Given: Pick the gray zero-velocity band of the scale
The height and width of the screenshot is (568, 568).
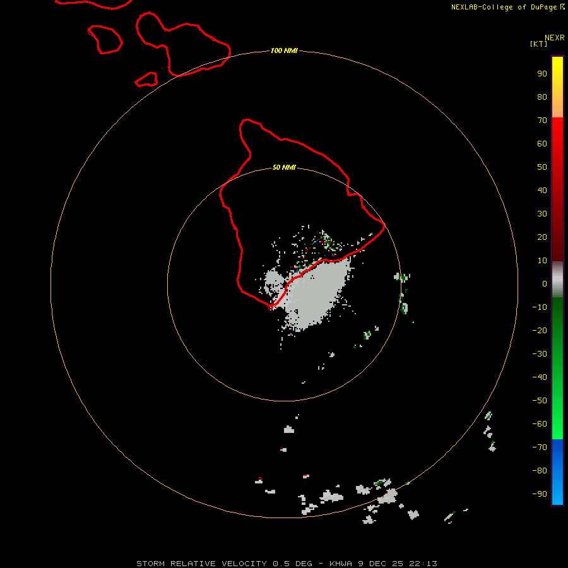Looking at the screenshot, I should tap(557, 280).
